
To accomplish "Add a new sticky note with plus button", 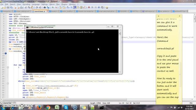I will point(159,16).
